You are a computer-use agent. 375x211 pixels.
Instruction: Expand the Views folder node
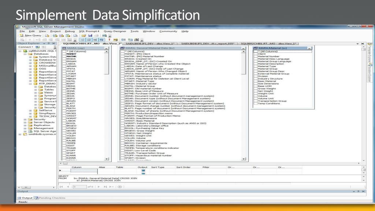coord(36,93)
